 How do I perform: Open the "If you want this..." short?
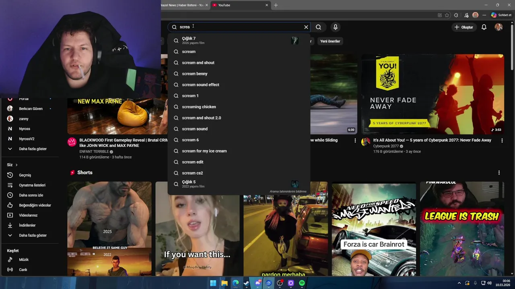click(x=197, y=229)
